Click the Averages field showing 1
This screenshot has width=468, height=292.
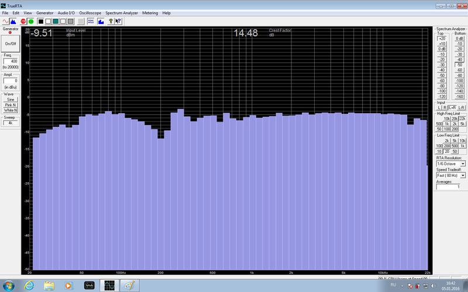(448, 187)
